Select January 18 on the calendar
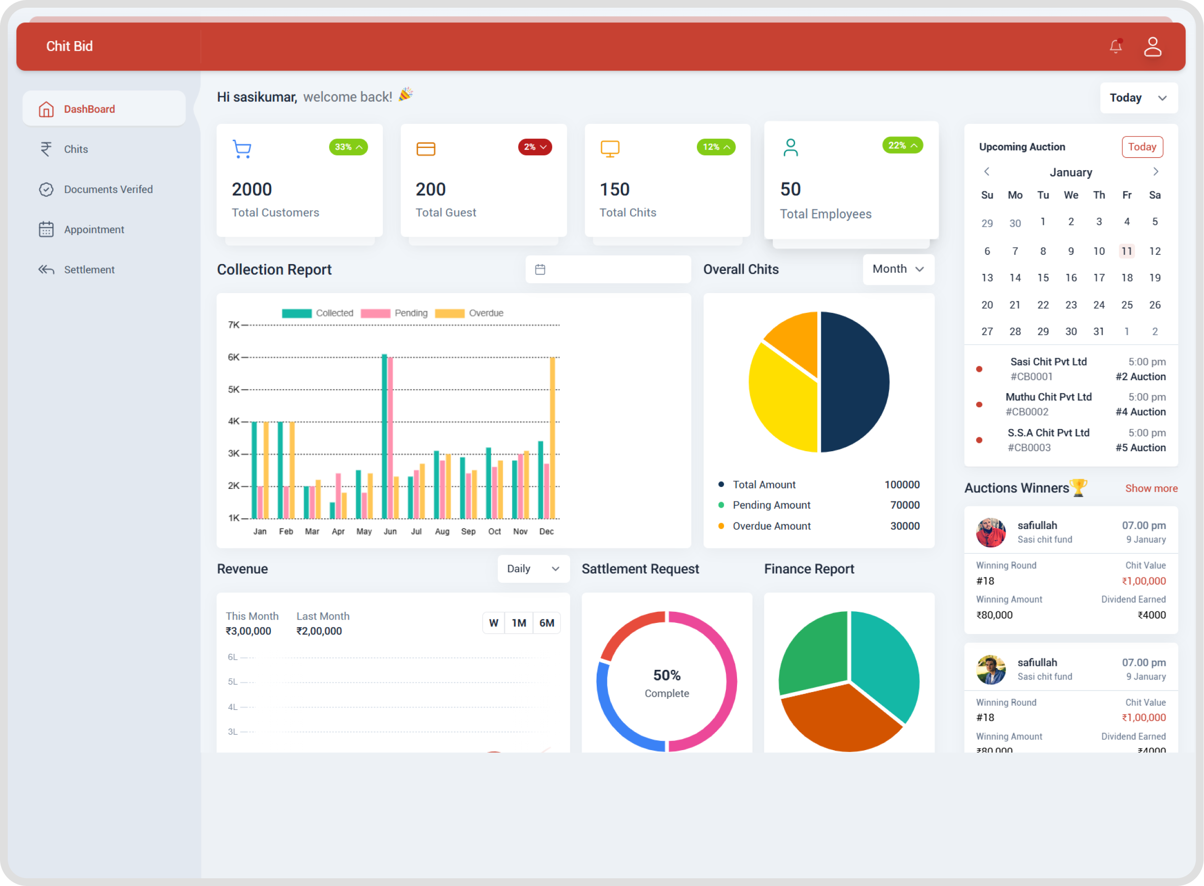 [1126, 278]
